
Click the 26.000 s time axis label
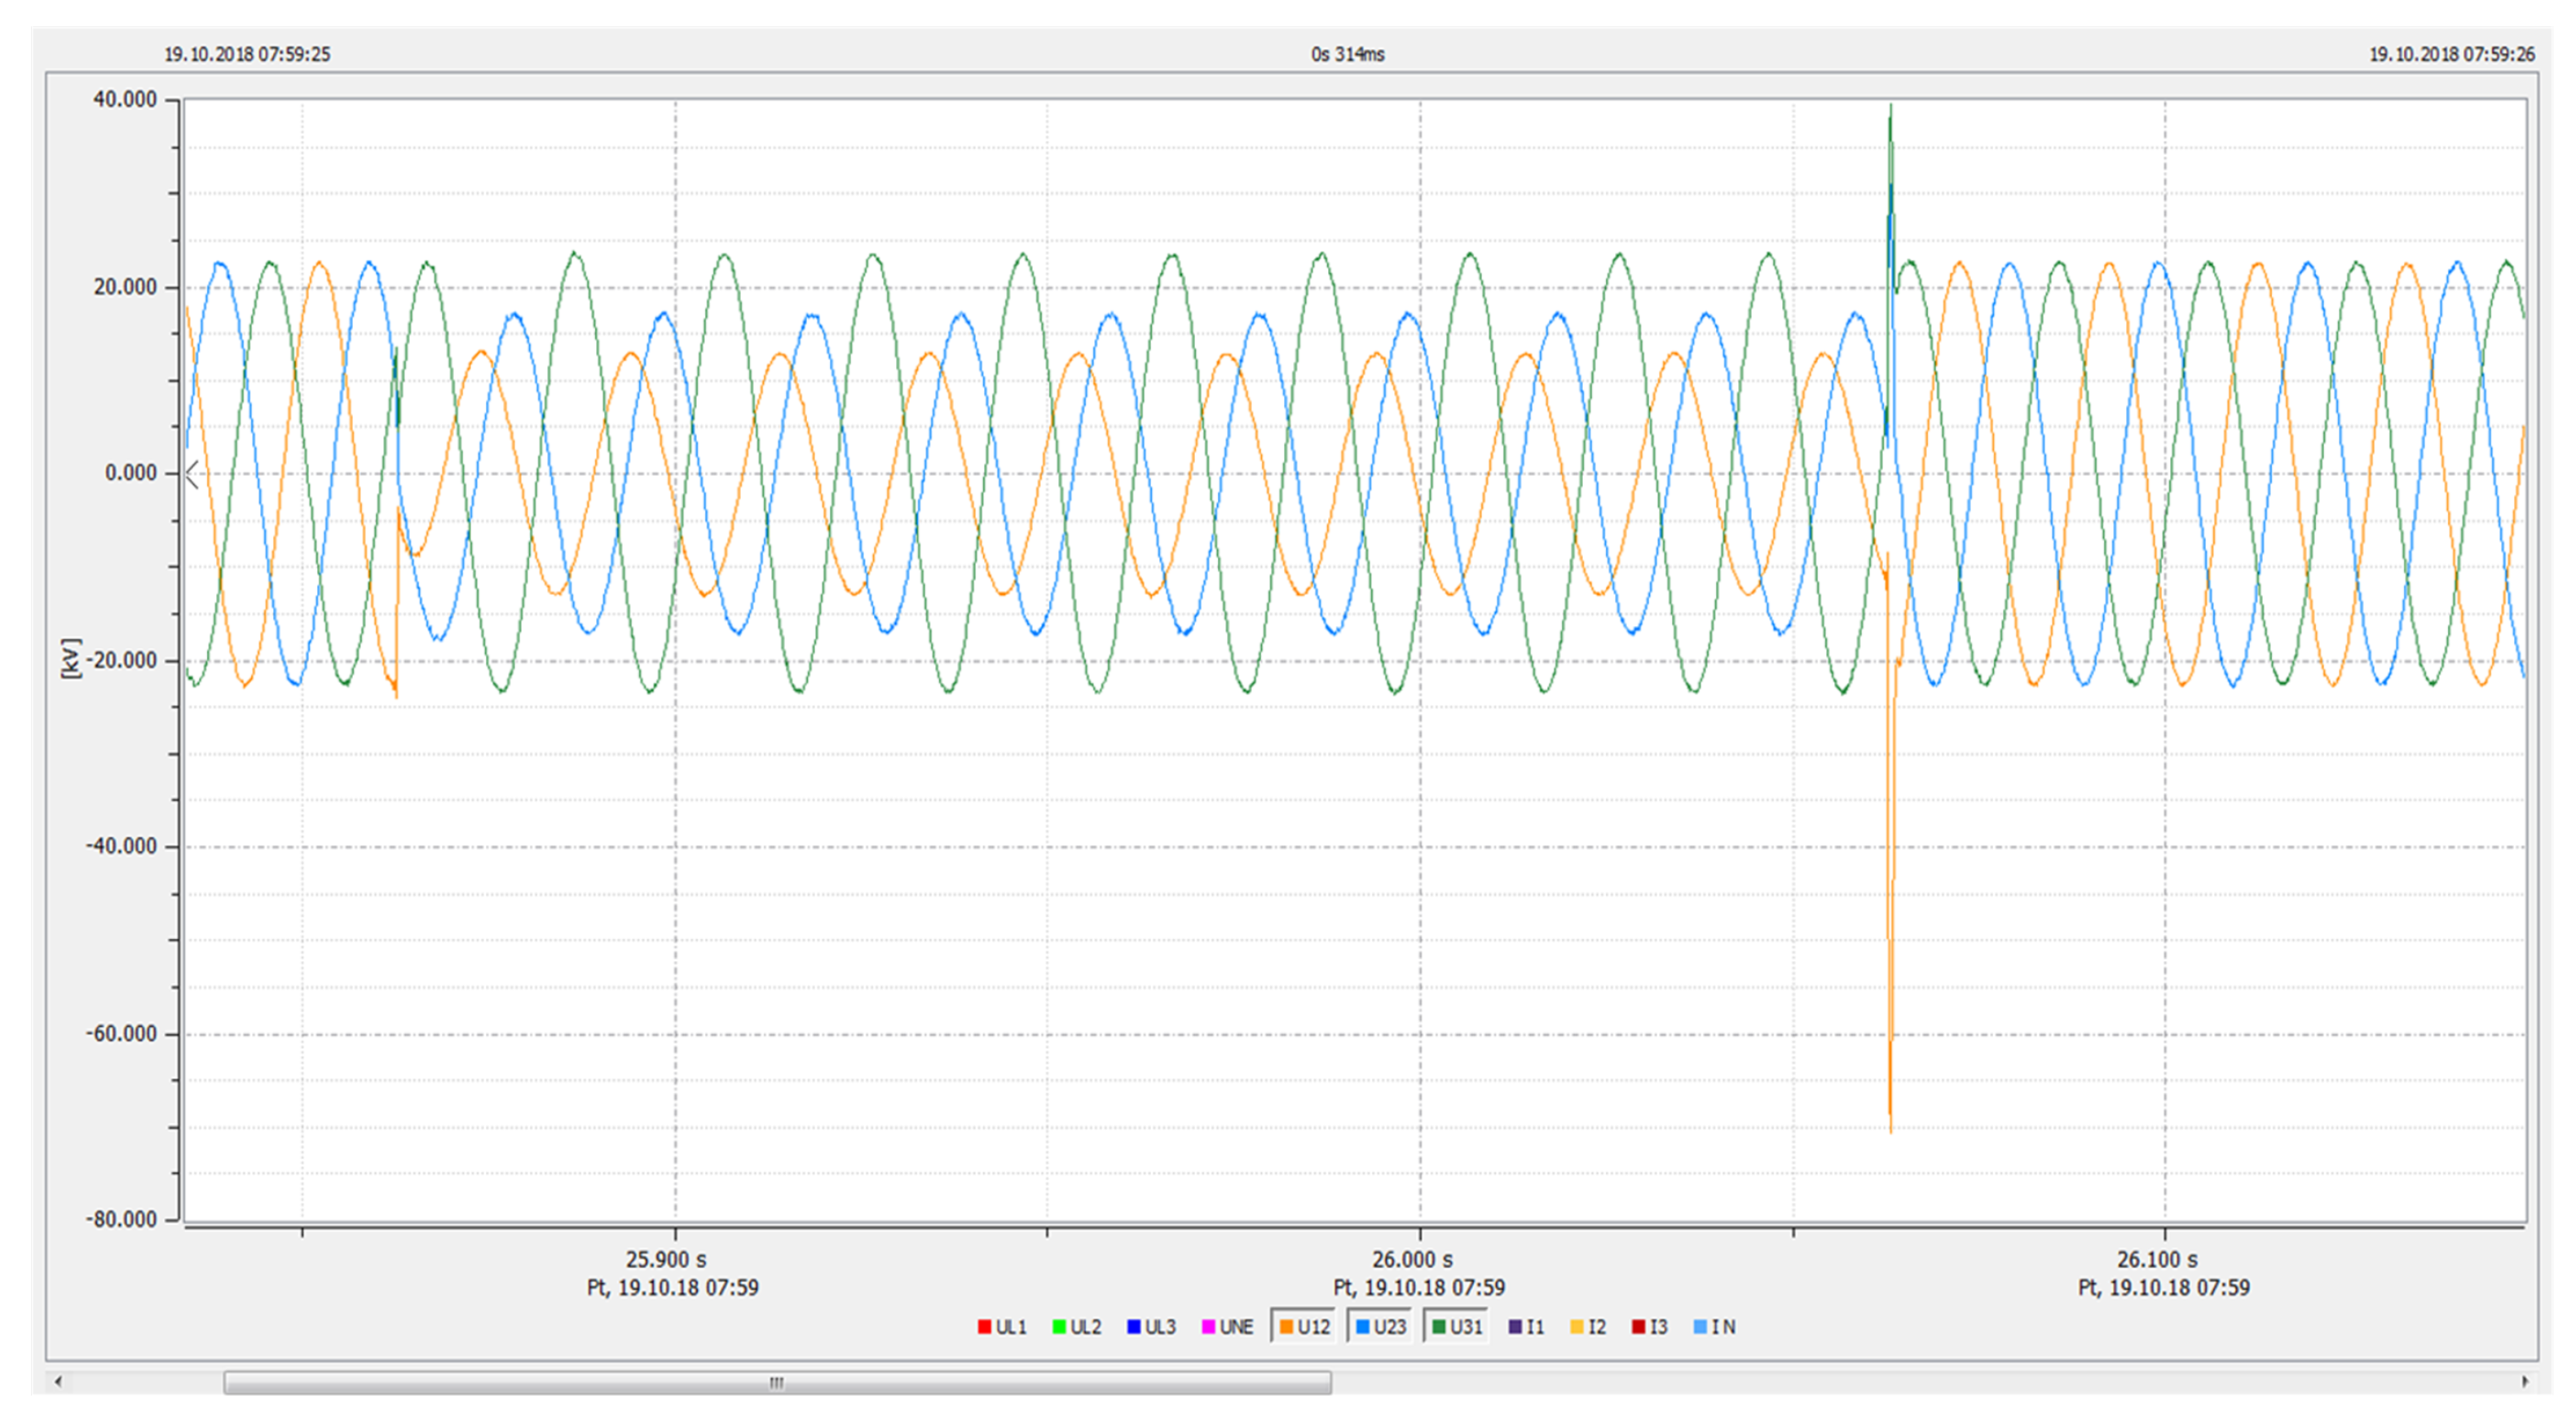pyautogui.click(x=1411, y=1260)
